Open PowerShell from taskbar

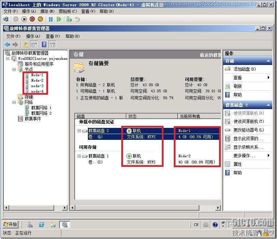[42, 225]
